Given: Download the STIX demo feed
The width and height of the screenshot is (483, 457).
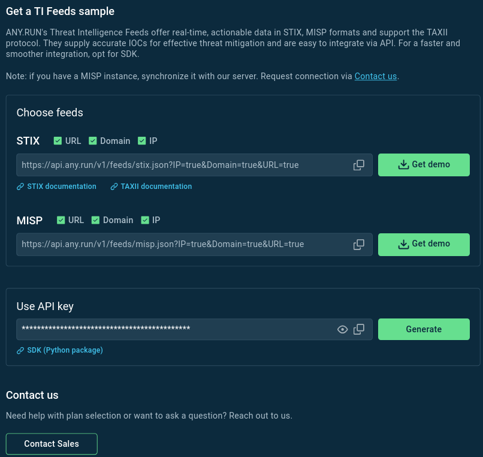Looking at the screenshot, I should (x=424, y=164).
